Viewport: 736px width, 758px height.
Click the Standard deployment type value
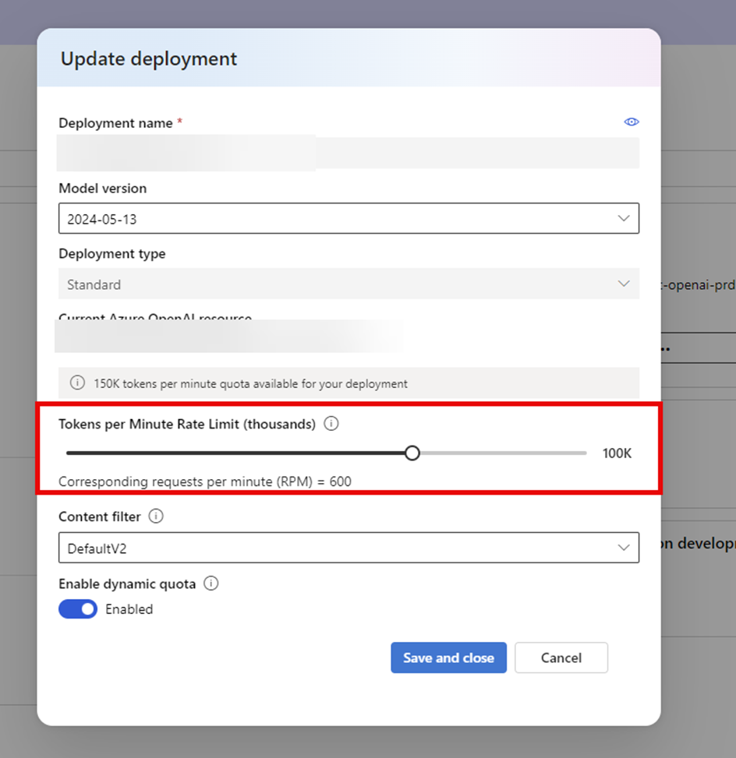point(94,285)
